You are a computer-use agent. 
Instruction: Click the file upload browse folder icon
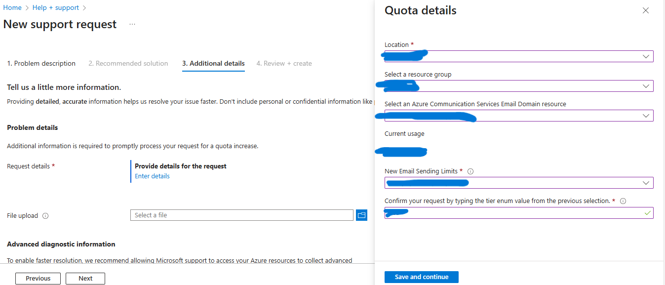(x=361, y=215)
